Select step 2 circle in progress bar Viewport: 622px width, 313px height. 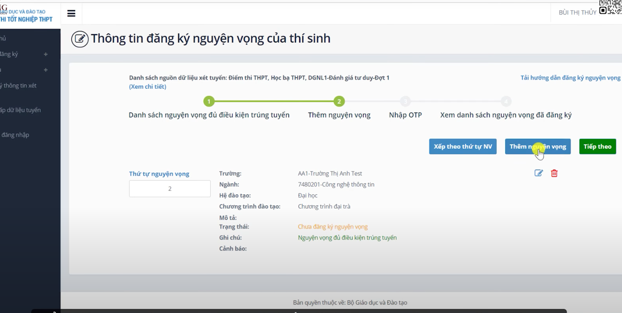[339, 101]
